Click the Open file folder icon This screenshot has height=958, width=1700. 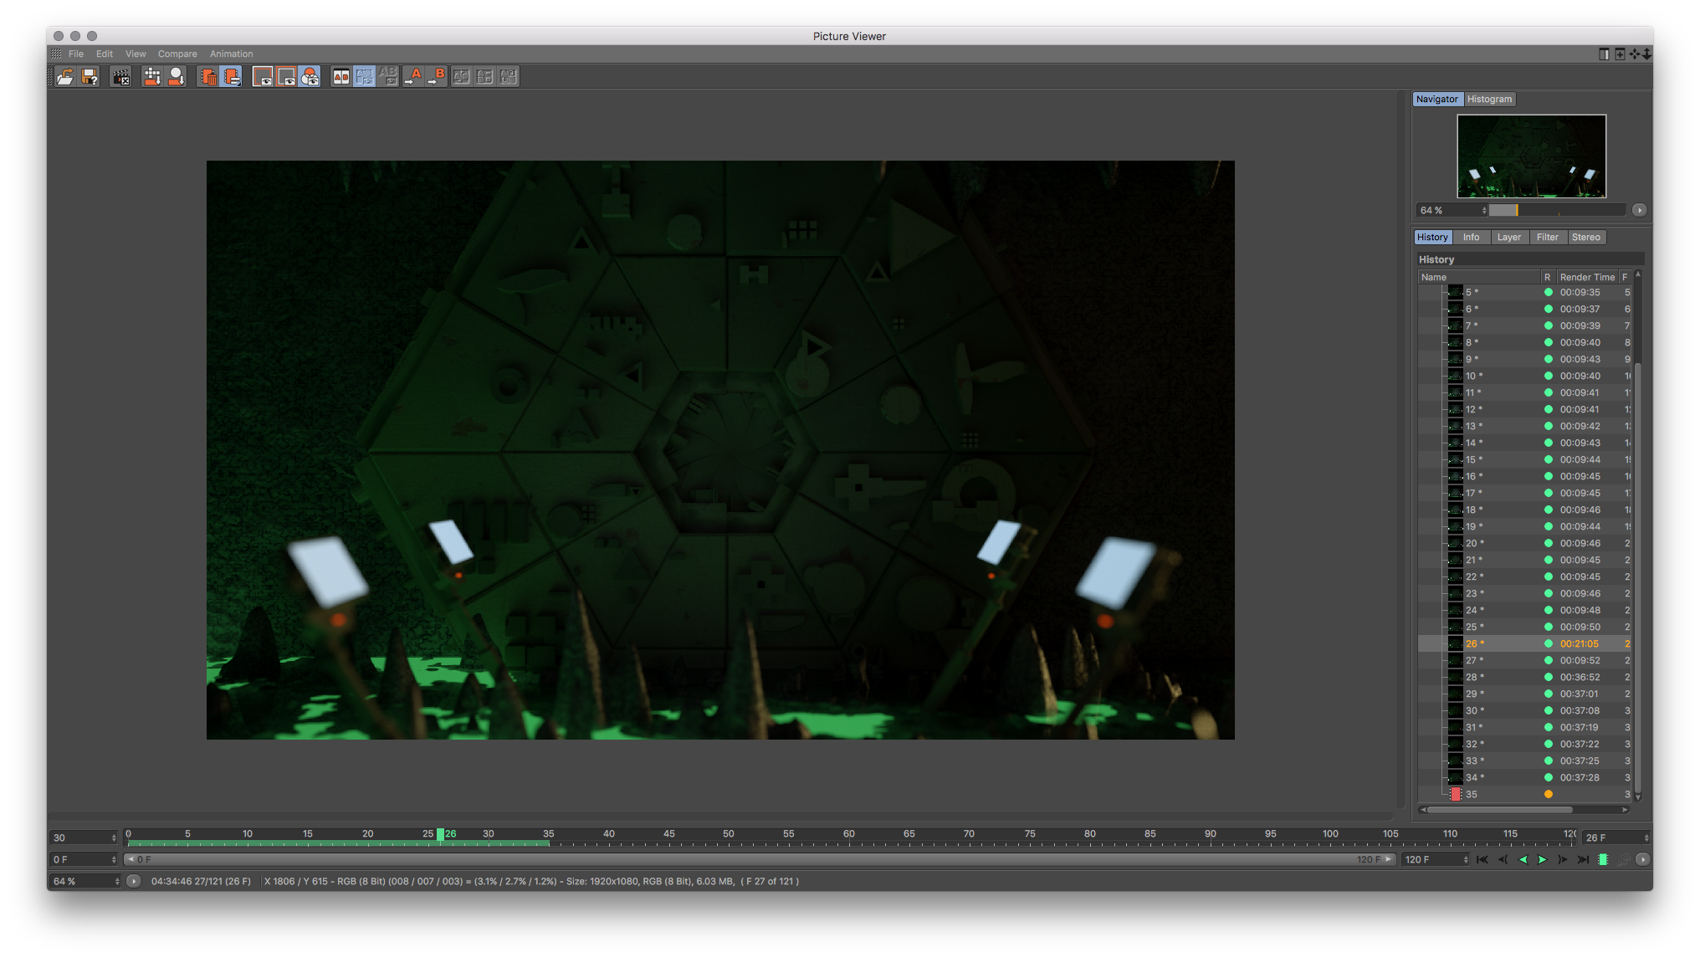(64, 77)
